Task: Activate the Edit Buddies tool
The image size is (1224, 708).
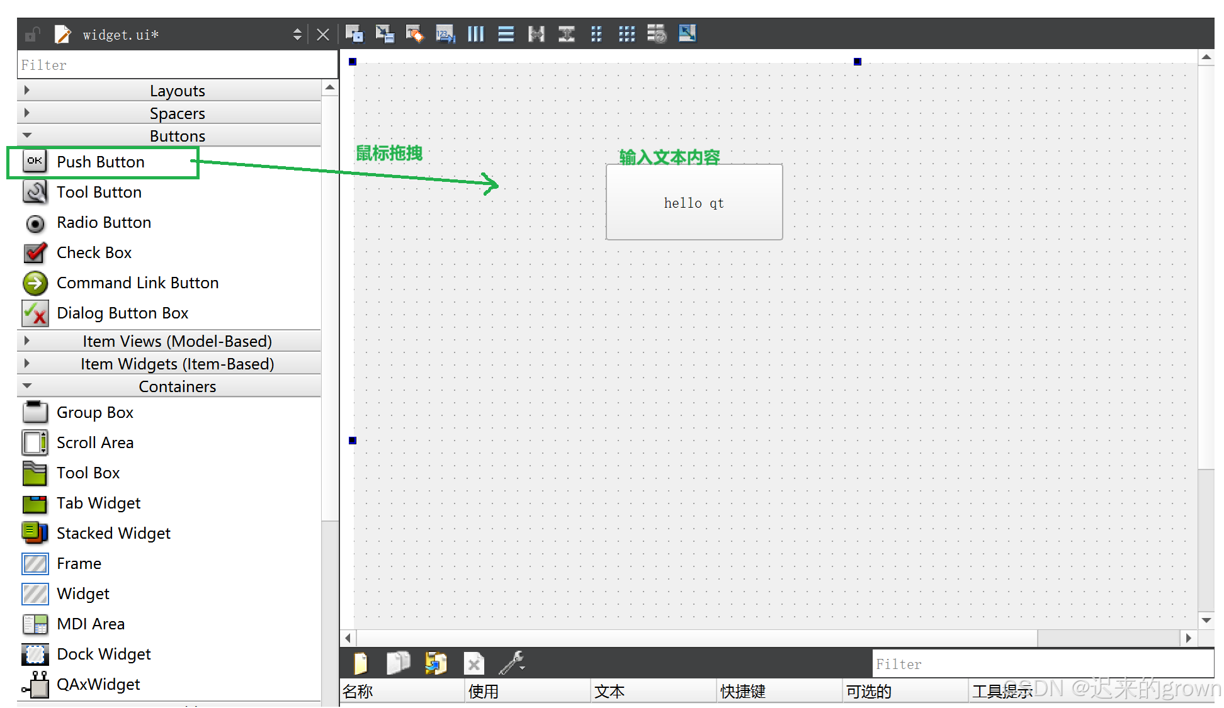Action: (x=415, y=34)
